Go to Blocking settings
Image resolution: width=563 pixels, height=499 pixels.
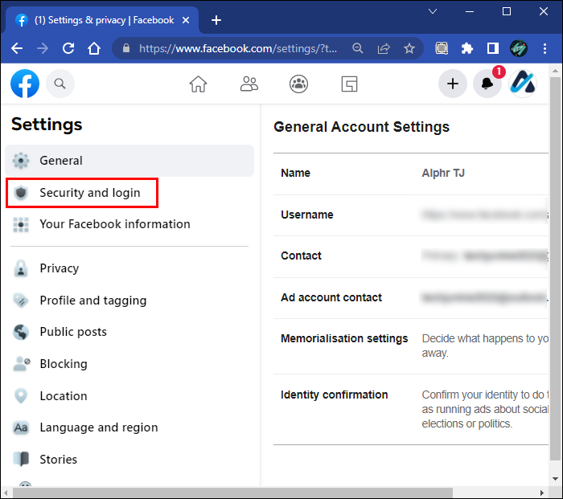pos(63,364)
